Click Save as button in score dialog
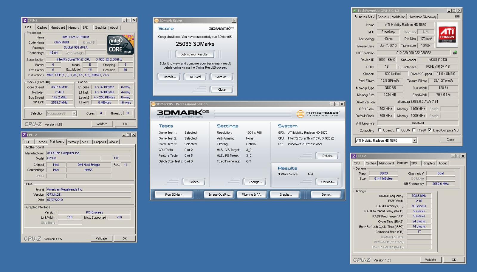This screenshot has width=477, height=272. pyautogui.click(x=222, y=77)
